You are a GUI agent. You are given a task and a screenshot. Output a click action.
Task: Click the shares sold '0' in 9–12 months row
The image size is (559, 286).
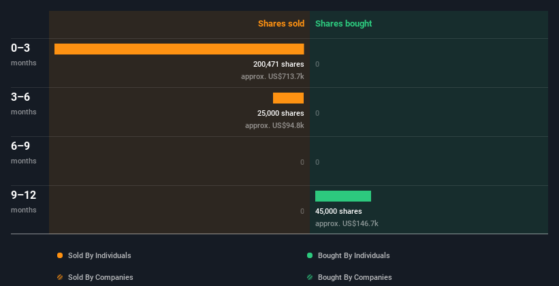coord(302,211)
